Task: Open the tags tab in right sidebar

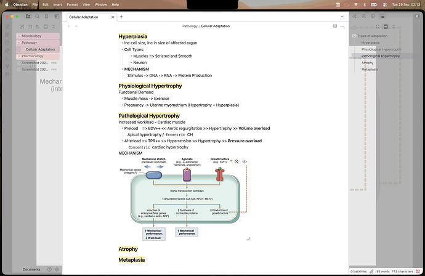Action: [x=373, y=16]
